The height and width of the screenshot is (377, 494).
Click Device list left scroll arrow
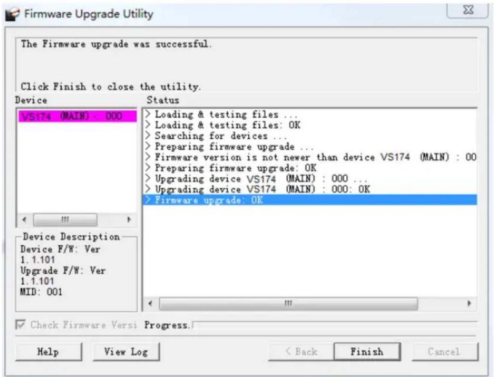click(24, 219)
